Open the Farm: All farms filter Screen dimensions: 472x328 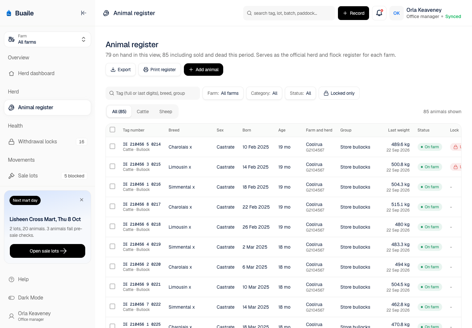pyautogui.click(x=223, y=93)
